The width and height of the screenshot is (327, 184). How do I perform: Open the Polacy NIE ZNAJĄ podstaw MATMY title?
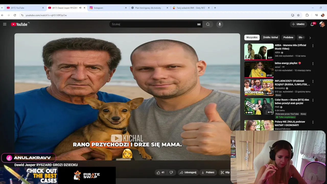290,123
